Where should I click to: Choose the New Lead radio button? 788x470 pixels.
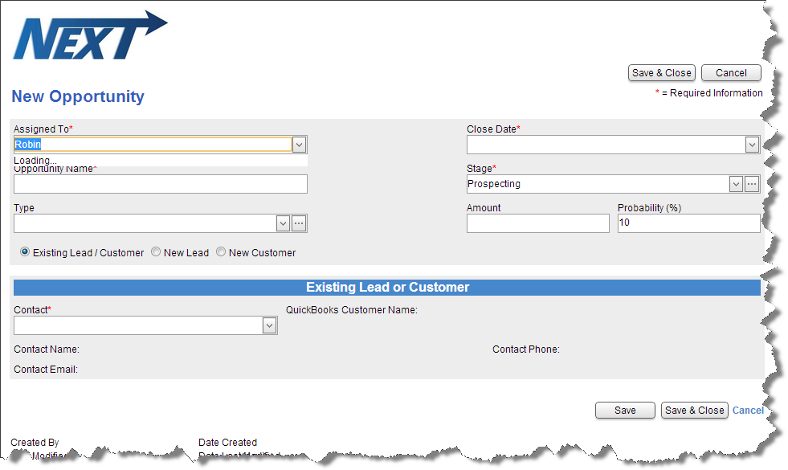pyautogui.click(x=156, y=252)
